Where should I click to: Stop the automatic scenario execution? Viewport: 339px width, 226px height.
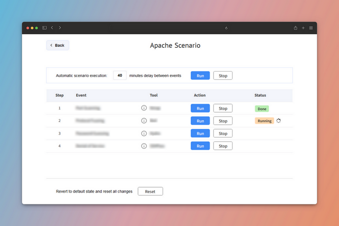tap(223, 76)
